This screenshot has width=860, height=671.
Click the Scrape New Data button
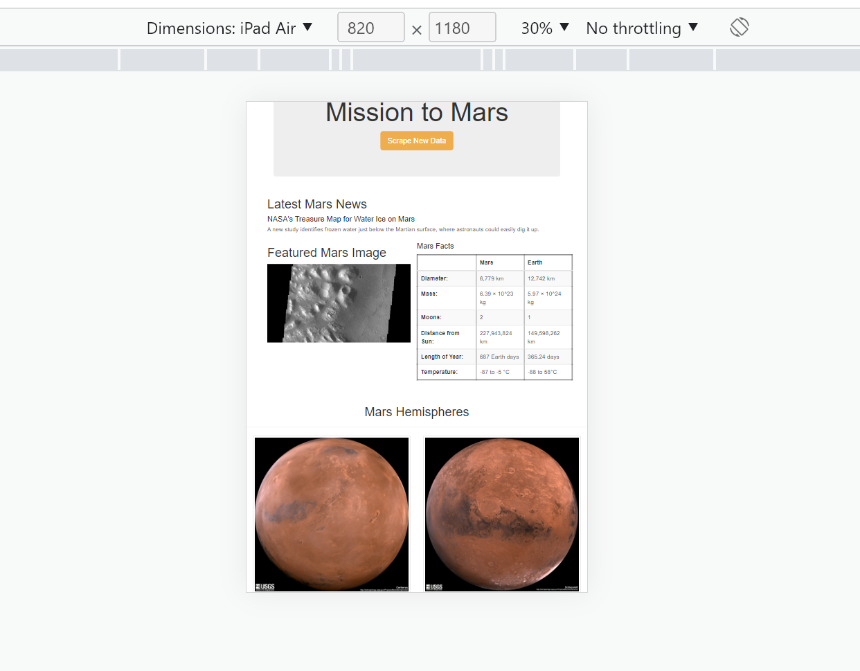tap(417, 141)
